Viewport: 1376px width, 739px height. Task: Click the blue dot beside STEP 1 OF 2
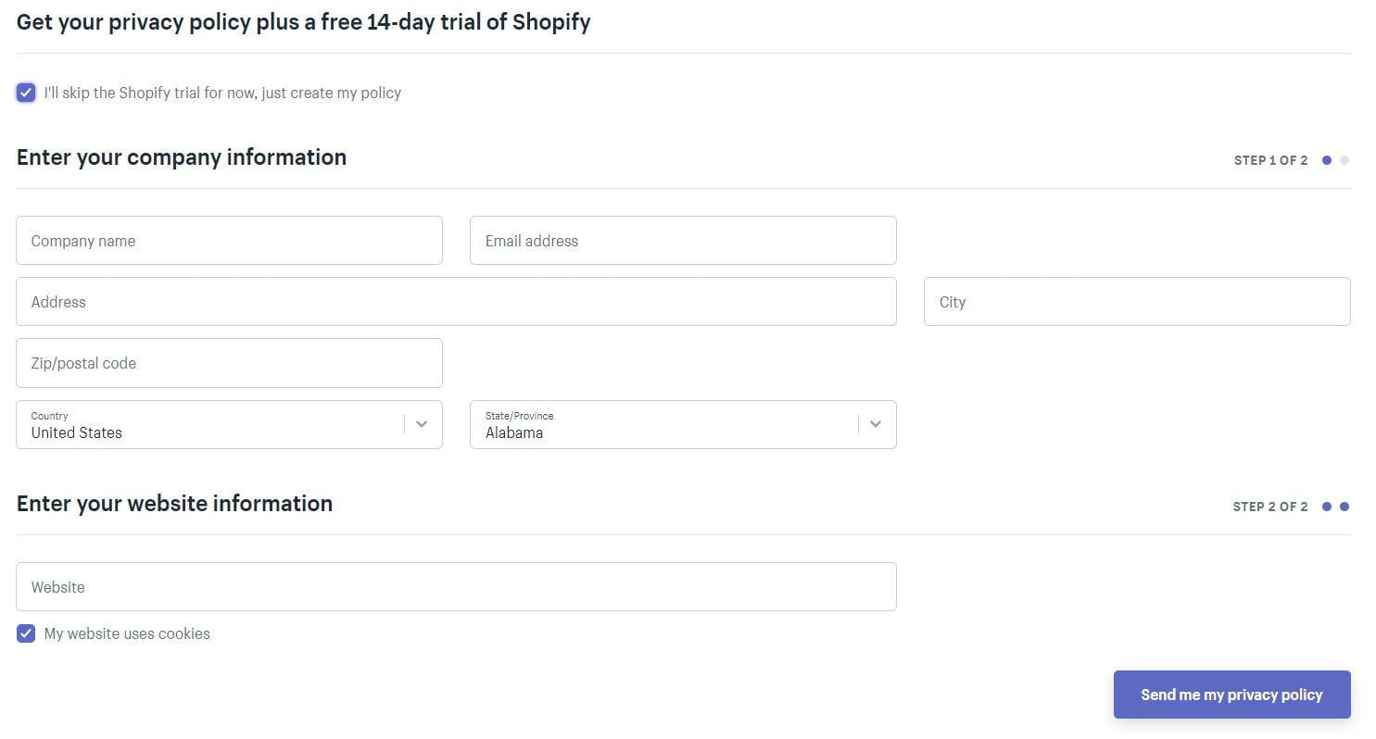tap(1327, 160)
